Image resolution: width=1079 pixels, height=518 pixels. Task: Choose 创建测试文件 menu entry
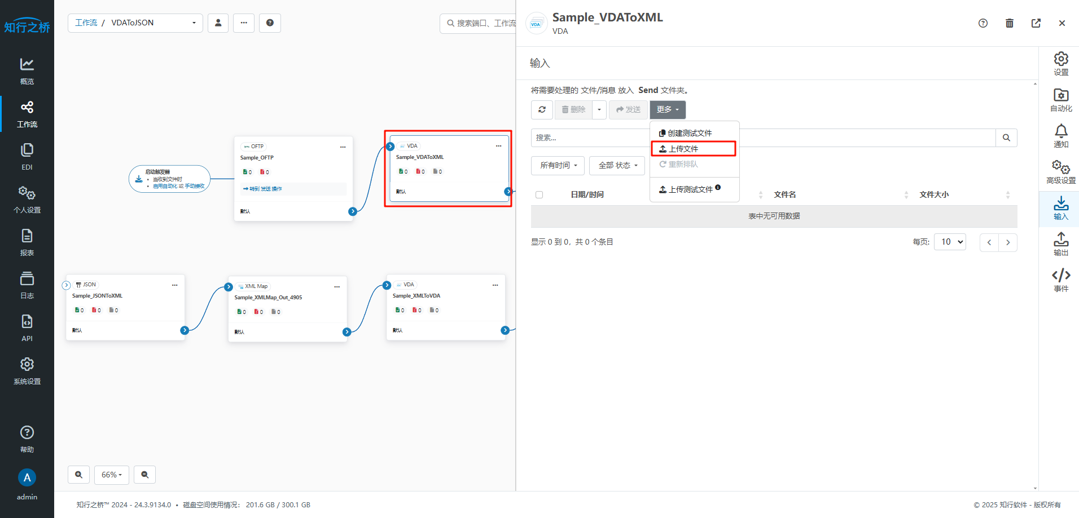point(689,133)
